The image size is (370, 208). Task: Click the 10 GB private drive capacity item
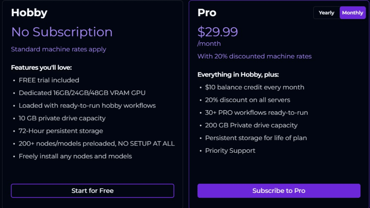(62, 118)
